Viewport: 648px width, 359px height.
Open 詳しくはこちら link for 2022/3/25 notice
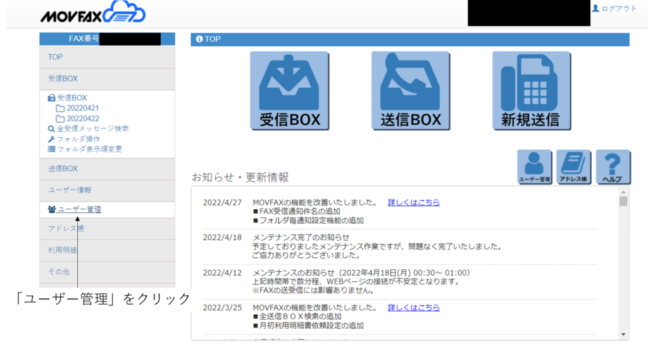[x=414, y=307]
